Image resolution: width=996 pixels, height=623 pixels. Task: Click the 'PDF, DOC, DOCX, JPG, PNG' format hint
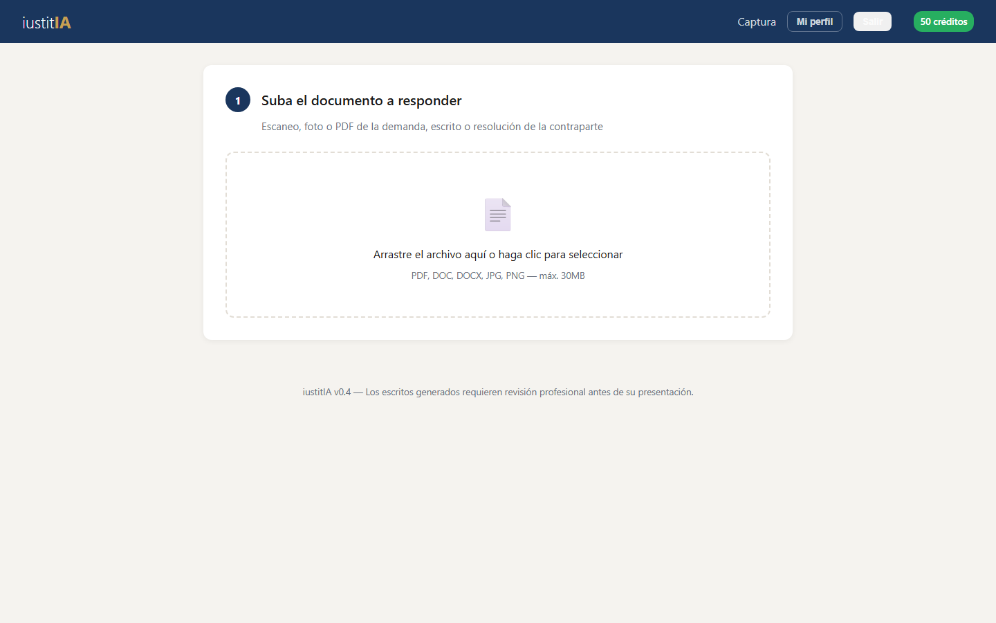498,276
